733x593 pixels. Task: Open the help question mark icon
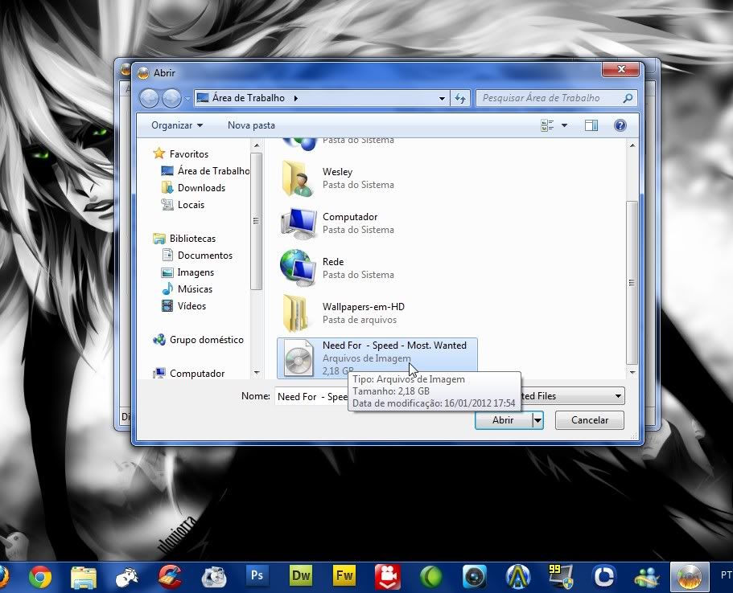pos(620,125)
